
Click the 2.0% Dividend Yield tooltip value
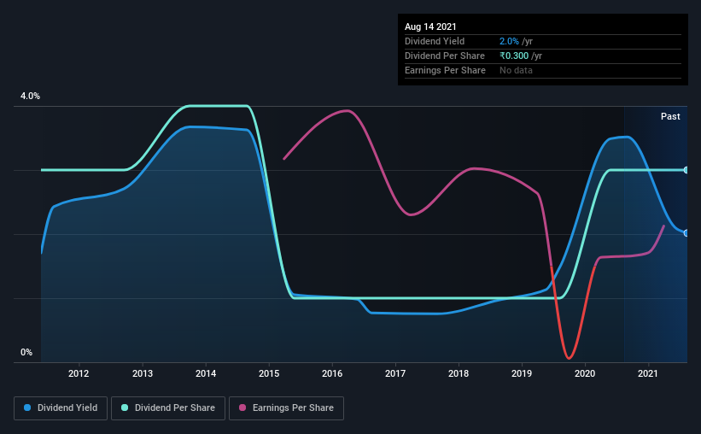(509, 41)
